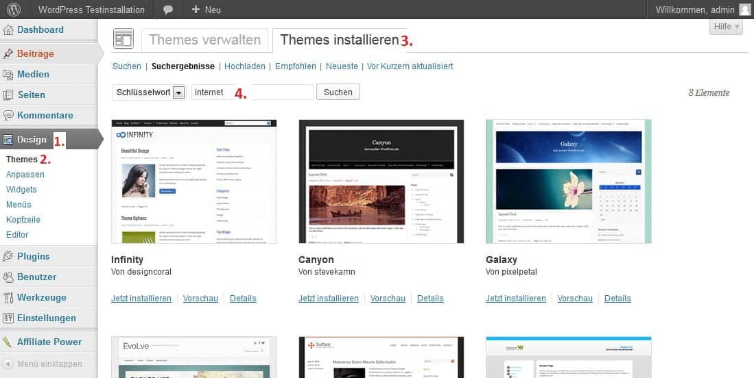Click the Werkzeuge tools icon
Image resolution: width=754 pixels, height=378 pixels.
[8, 298]
